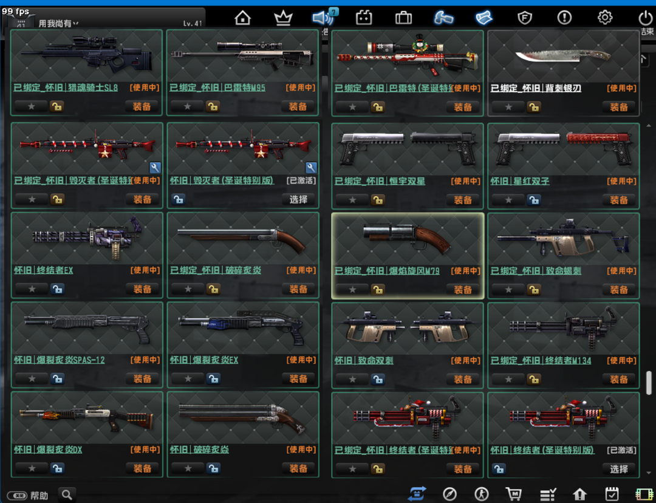Open the briefcase inventory icon

tap(403, 18)
